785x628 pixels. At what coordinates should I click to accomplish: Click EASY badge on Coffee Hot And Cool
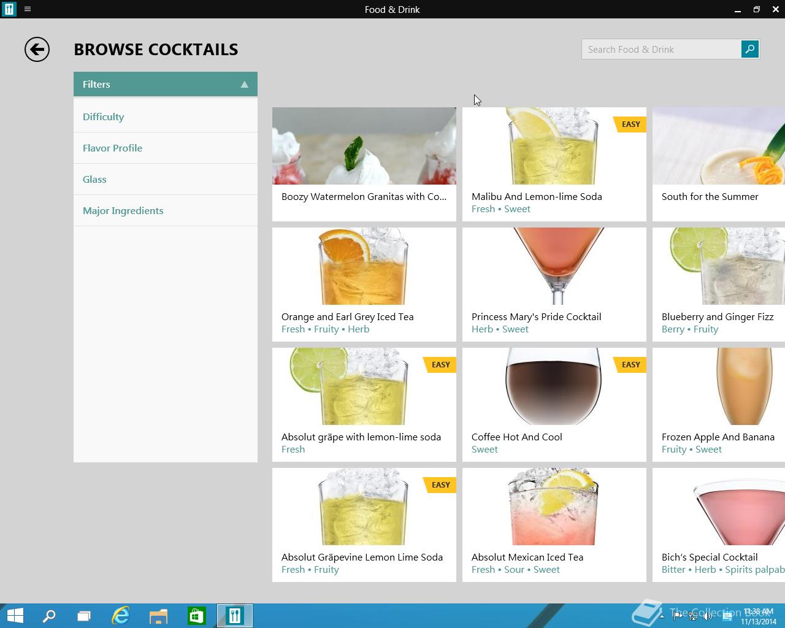click(630, 365)
